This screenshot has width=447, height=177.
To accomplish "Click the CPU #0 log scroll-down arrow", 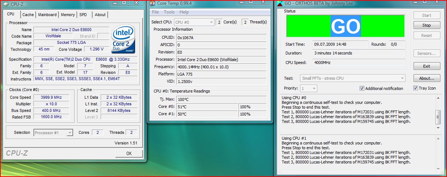I will click(x=438, y=128).
